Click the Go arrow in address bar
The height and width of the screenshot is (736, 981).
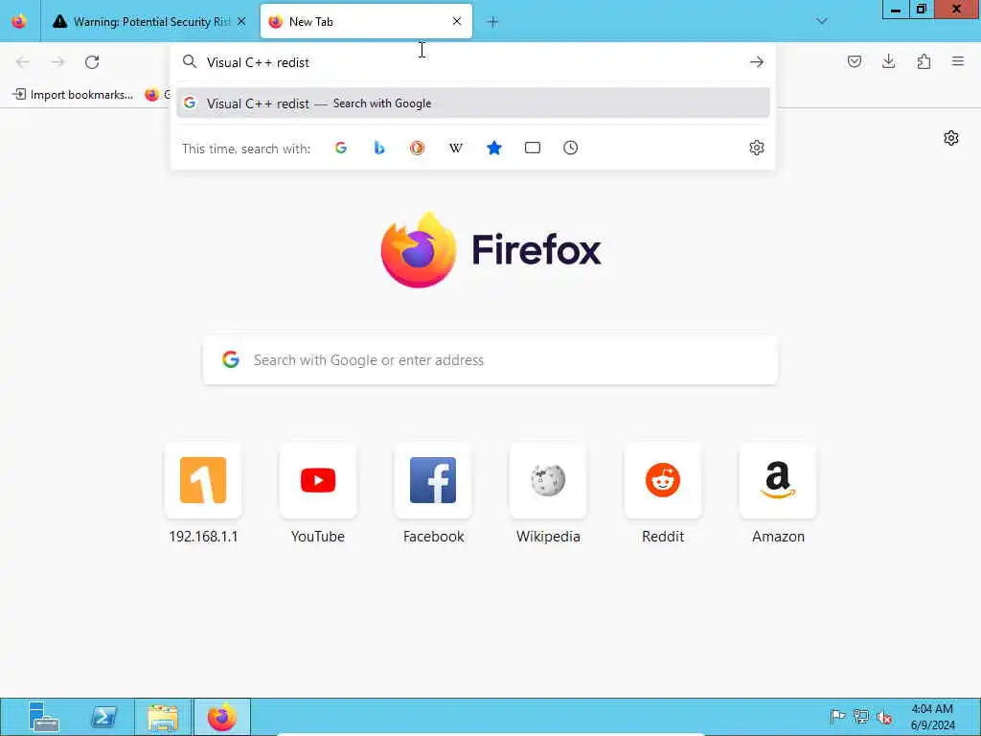[757, 61]
